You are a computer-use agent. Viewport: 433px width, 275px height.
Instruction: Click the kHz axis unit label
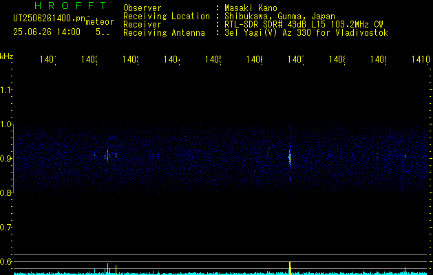point(7,56)
